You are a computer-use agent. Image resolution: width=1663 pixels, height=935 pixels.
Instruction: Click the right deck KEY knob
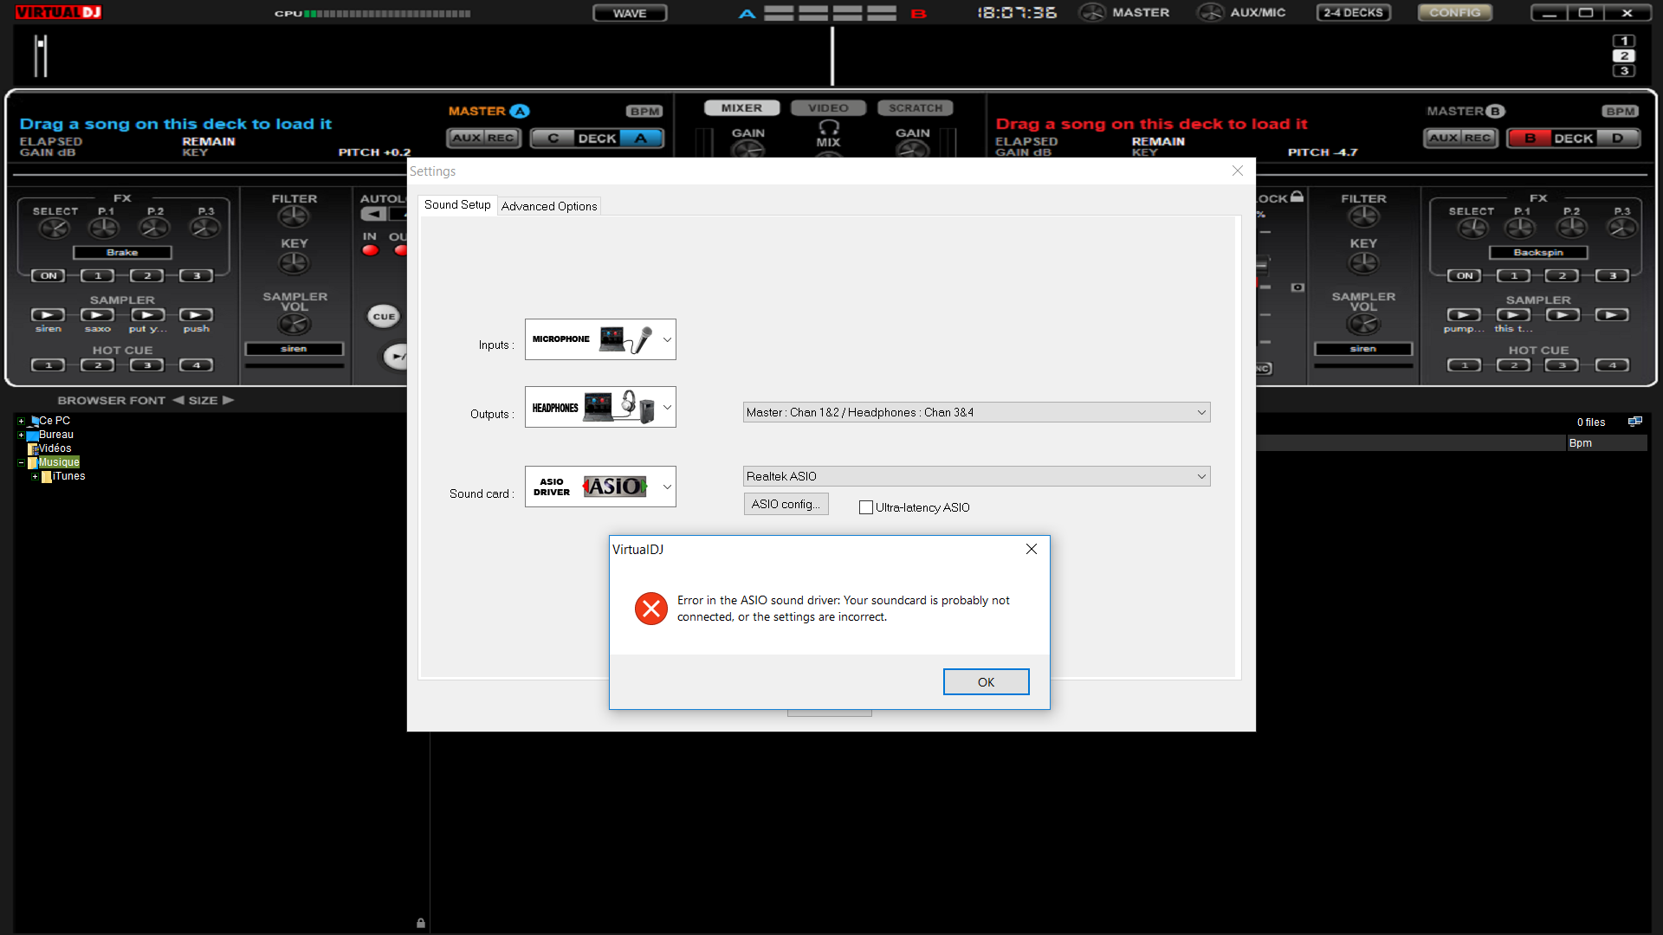pos(1363,262)
